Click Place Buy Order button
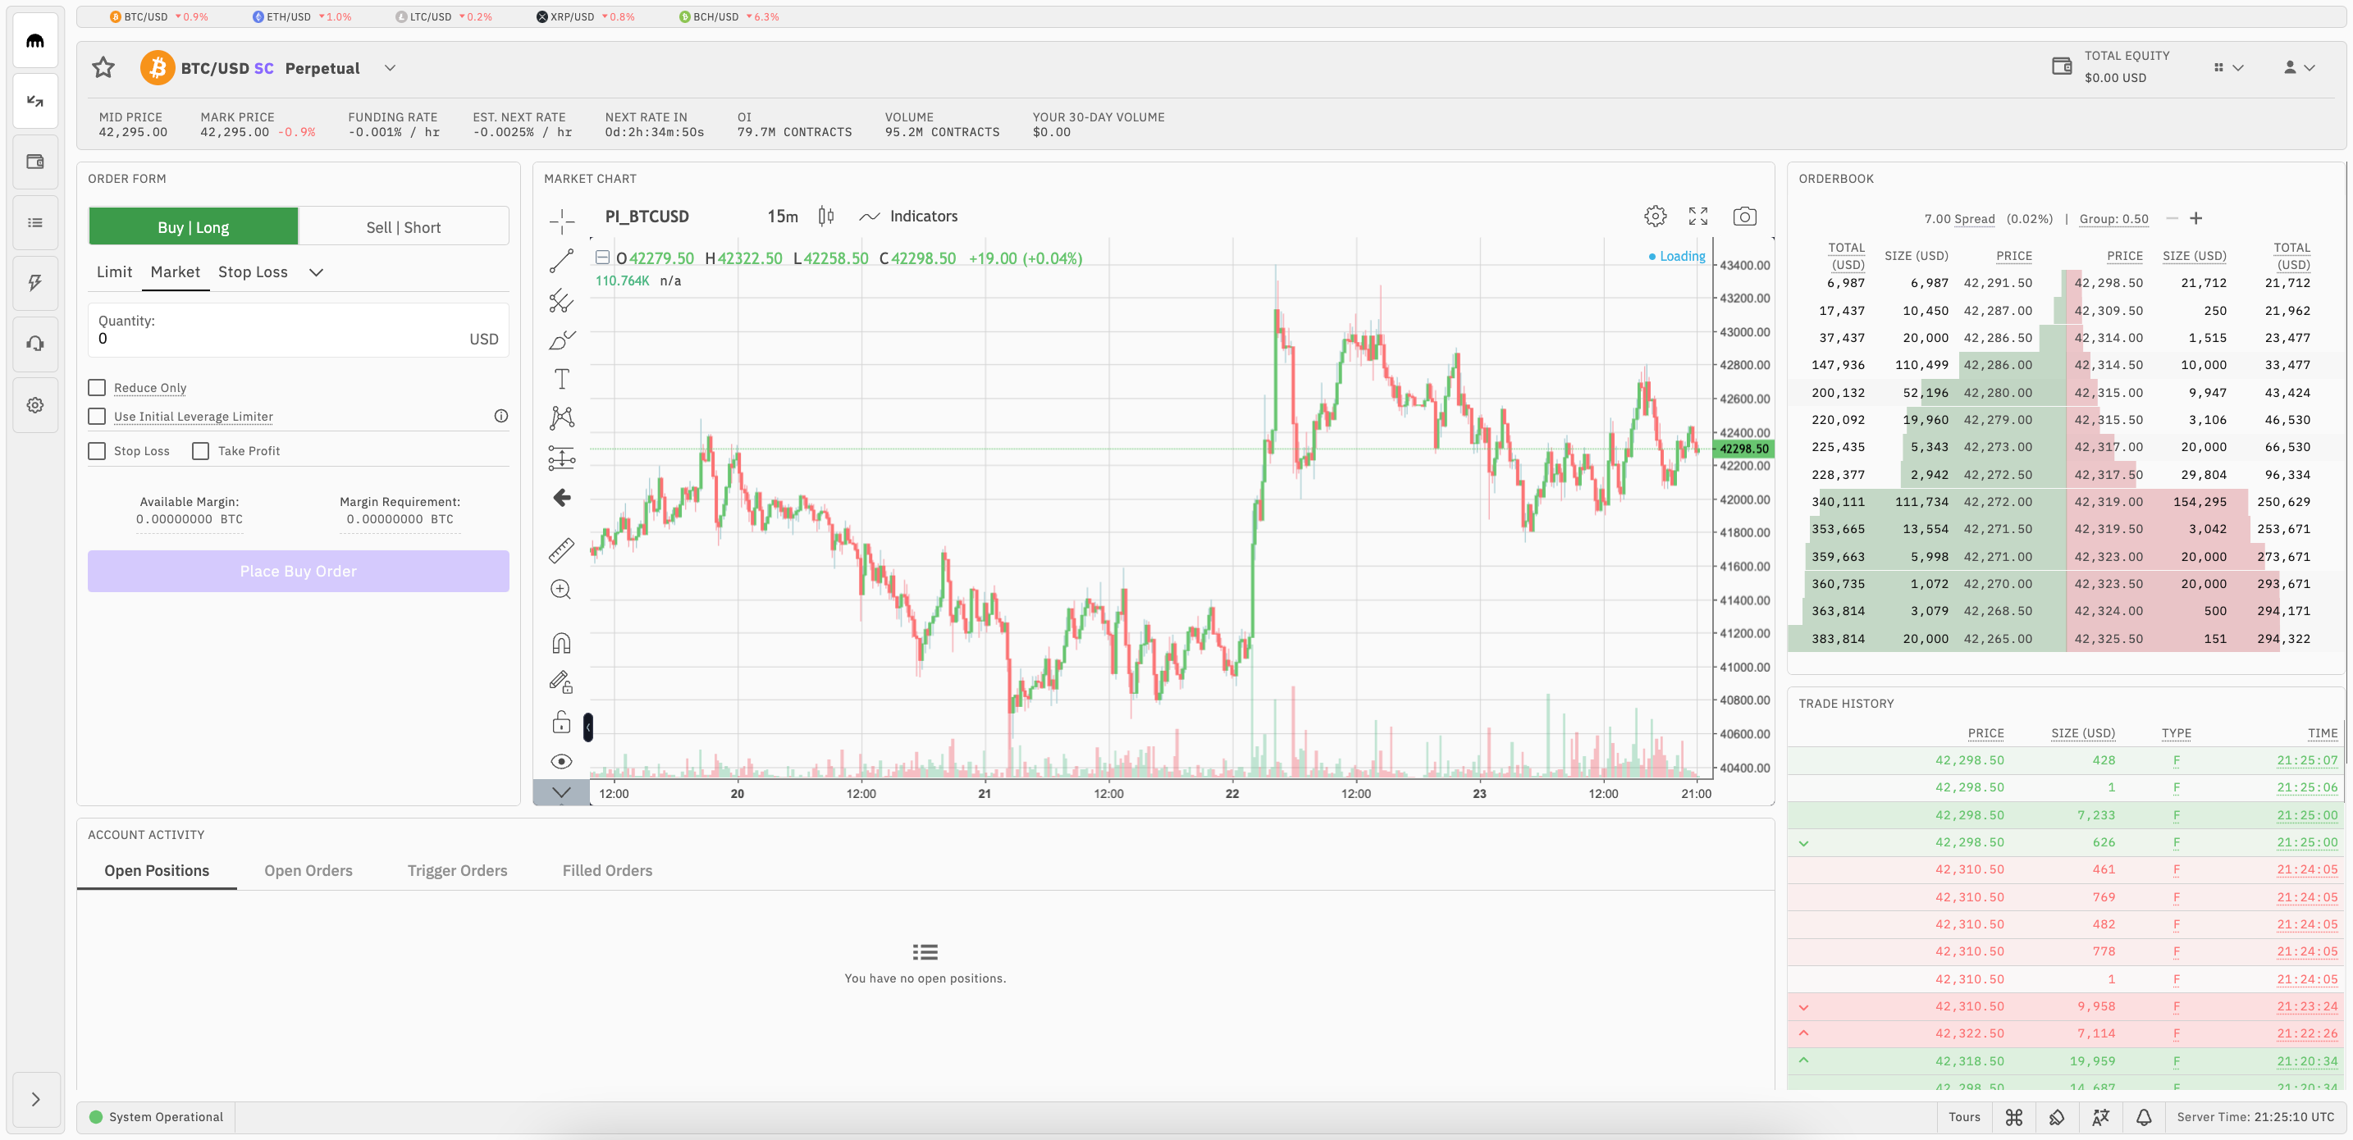The height and width of the screenshot is (1140, 2353). tap(299, 571)
